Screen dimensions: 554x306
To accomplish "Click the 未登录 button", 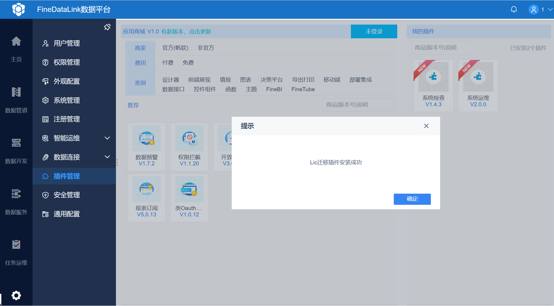I will [x=374, y=31].
